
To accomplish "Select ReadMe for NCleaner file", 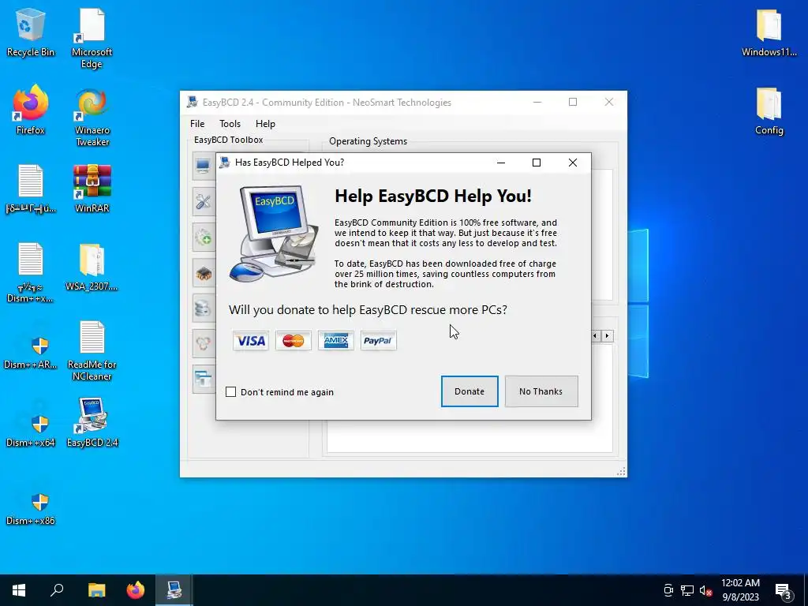I will 92,350.
